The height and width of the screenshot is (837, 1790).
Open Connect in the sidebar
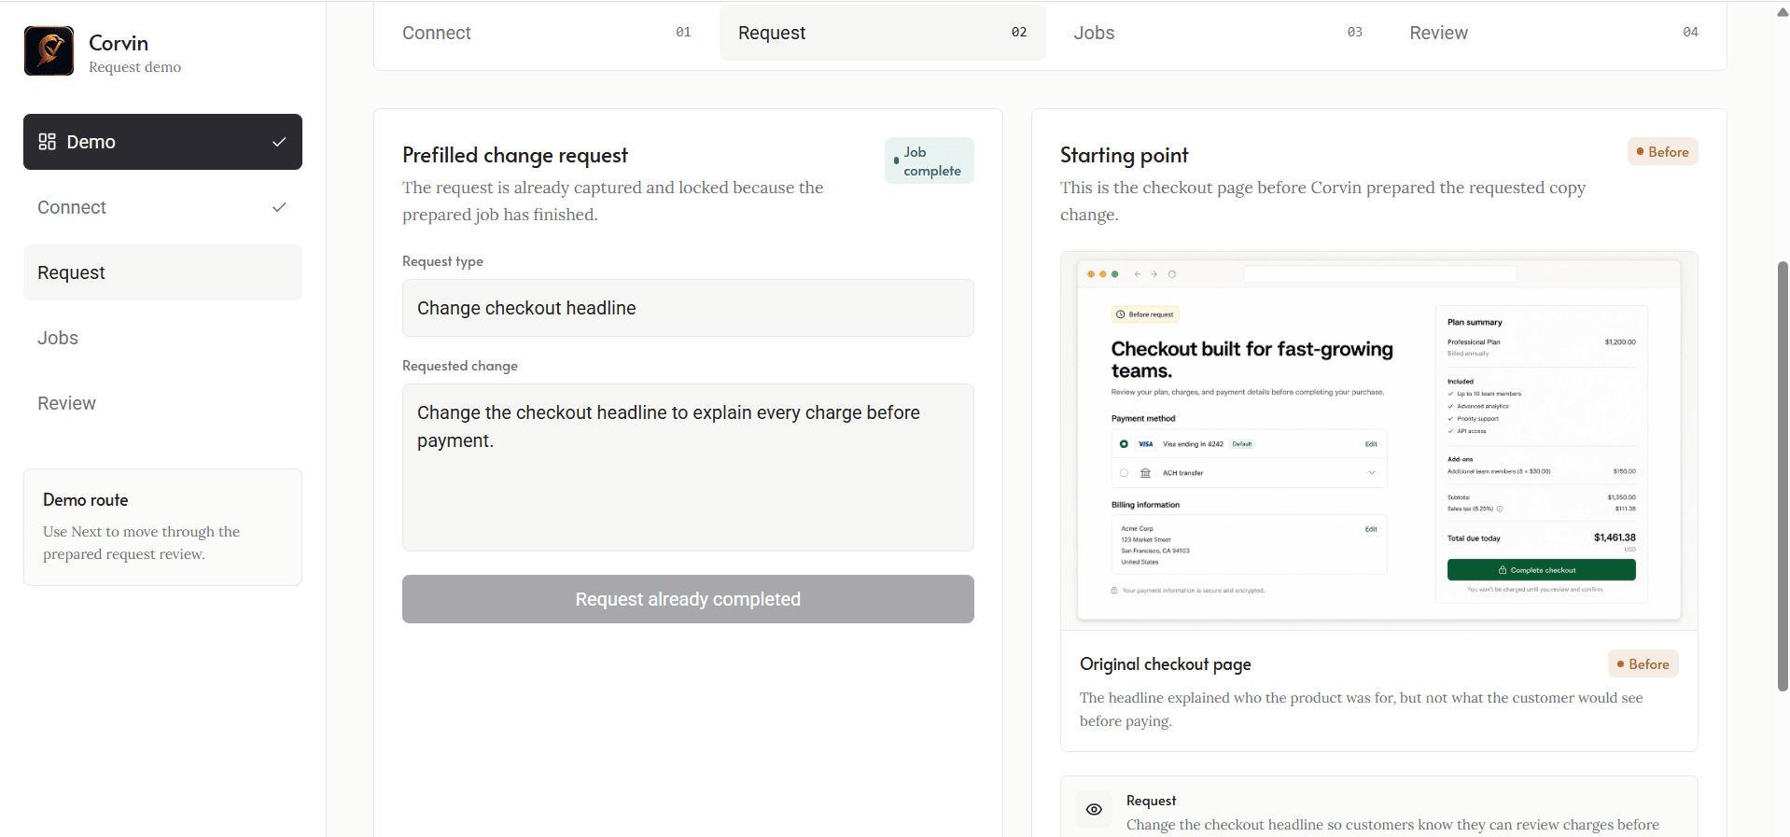coord(162,207)
